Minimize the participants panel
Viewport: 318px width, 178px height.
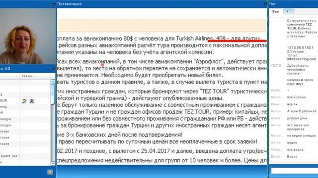tap(48, 69)
